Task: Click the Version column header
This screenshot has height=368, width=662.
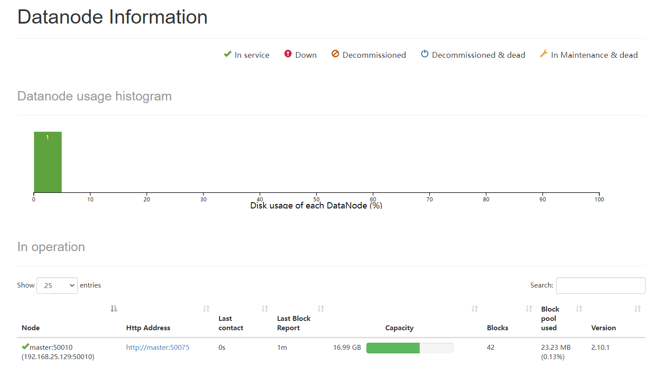Action: (x=603, y=328)
